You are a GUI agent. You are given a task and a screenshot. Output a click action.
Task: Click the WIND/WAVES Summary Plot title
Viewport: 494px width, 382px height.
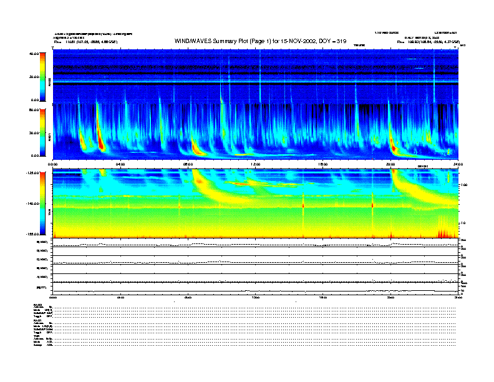click(x=260, y=41)
